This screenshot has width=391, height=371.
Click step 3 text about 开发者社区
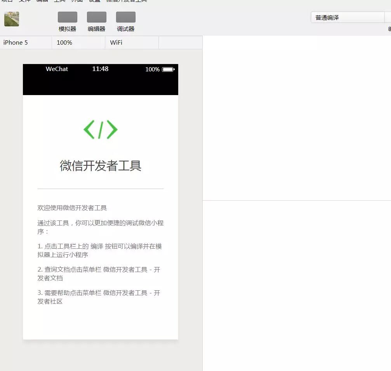coord(99,297)
